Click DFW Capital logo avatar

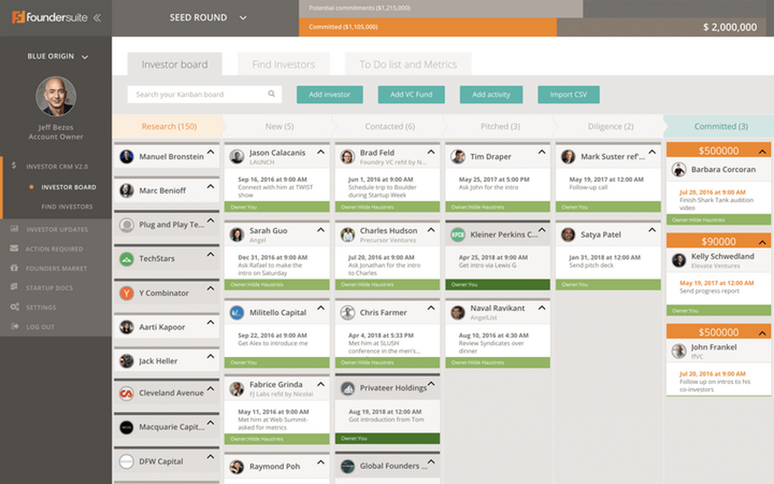click(127, 462)
